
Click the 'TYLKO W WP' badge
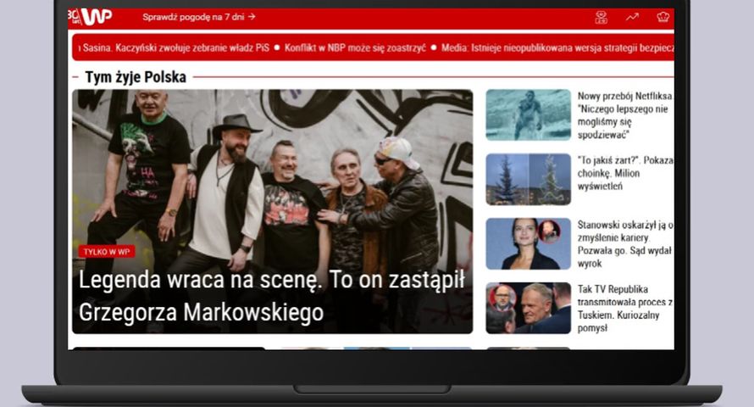coord(107,252)
